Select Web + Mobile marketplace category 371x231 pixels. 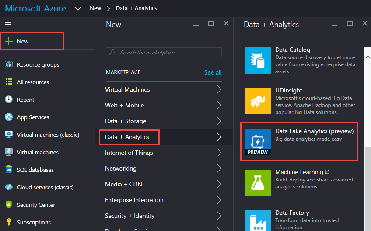tap(125, 105)
